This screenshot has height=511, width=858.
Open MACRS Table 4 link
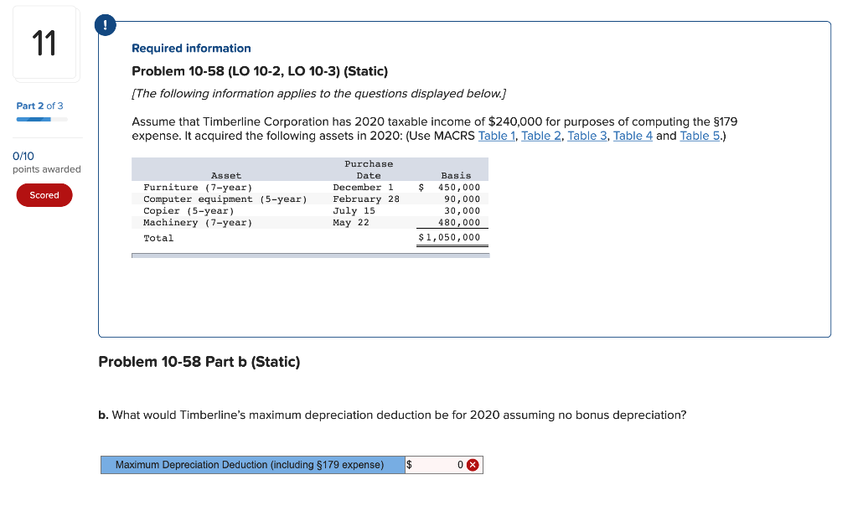coord(633,136)
